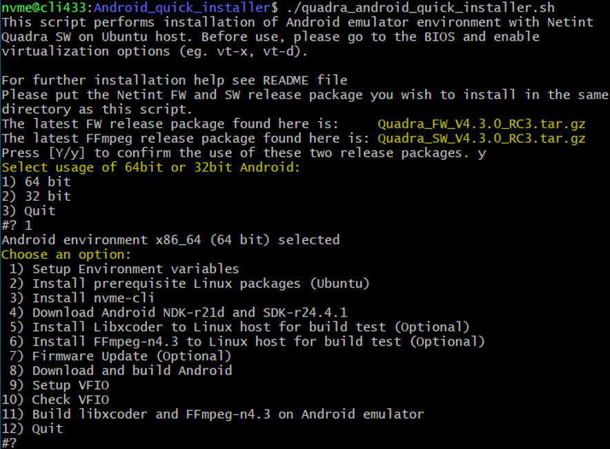
Task: Click the "10) Check VFIO" line
Action: point(55,400)
